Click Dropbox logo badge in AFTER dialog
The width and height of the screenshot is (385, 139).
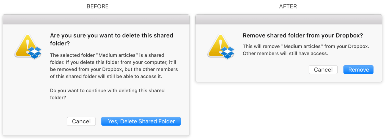coord(227,53)
